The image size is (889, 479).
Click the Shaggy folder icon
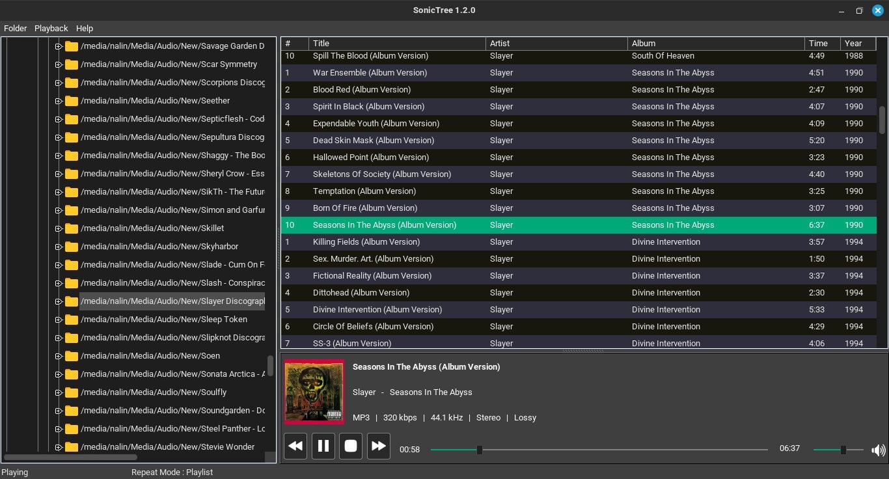[x=72, y=156]
